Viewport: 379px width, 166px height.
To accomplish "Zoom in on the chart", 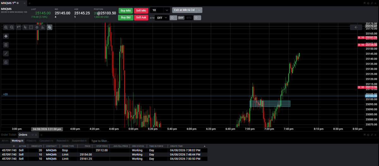I will click(x=6, y=27).
